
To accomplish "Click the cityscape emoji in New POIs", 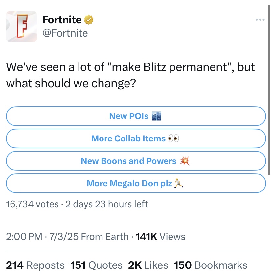I will point(156,116).
